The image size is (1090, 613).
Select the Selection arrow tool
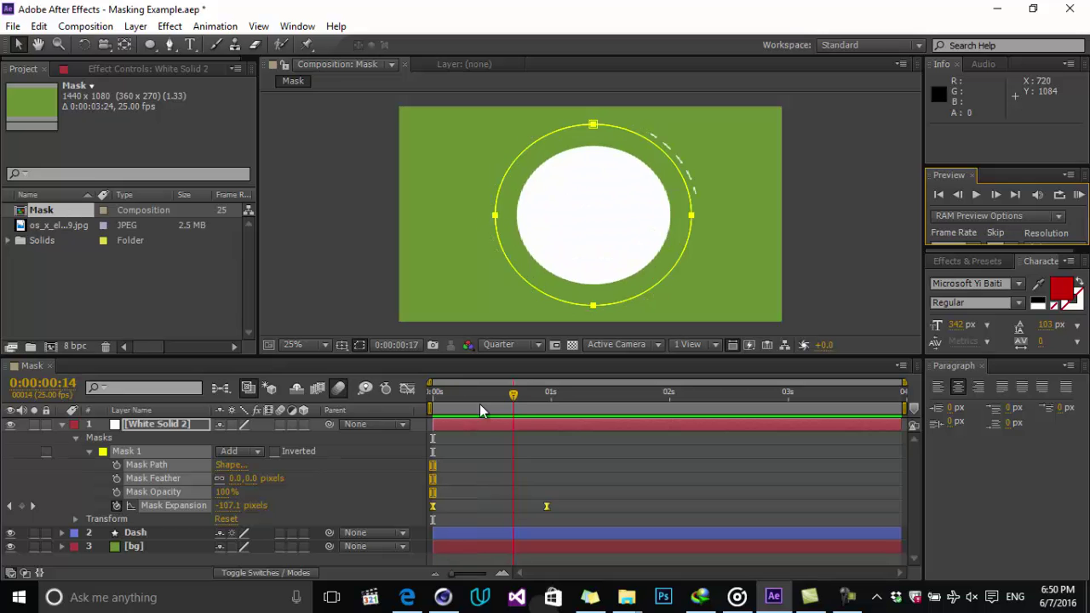pos(18,44)
